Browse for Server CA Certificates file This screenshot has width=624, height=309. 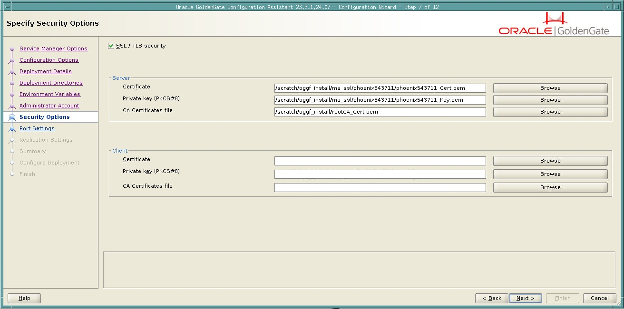pyautogui.click(x=550, y=112)
